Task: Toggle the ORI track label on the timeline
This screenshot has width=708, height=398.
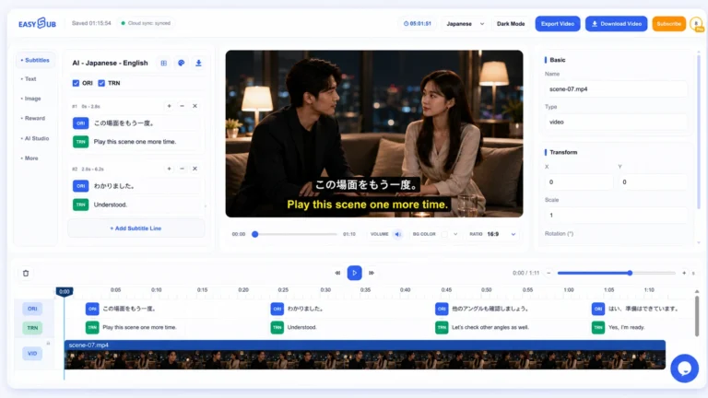Action: 32,310
